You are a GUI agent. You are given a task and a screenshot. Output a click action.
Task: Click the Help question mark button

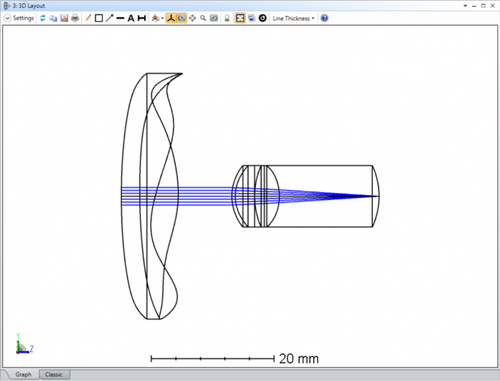click(x=324, y=18)
